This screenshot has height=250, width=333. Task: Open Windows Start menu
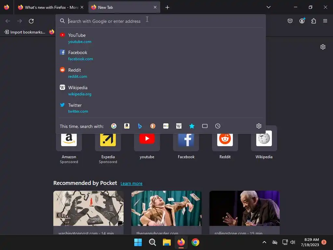tap(138, 242)
